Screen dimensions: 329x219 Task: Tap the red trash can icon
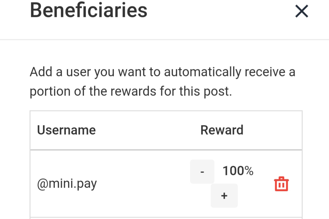281,184
